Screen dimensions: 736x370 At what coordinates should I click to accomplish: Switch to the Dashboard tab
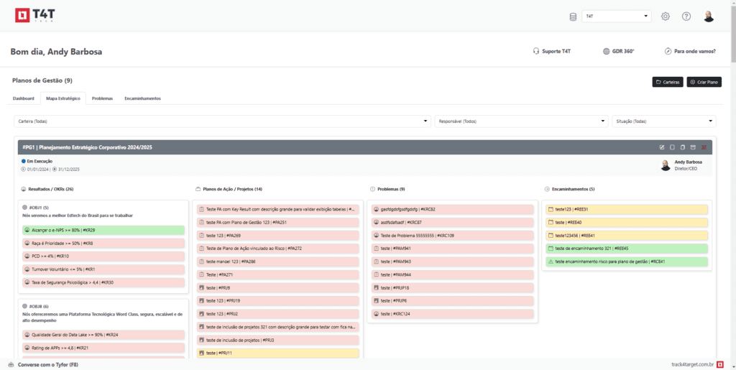24,98
